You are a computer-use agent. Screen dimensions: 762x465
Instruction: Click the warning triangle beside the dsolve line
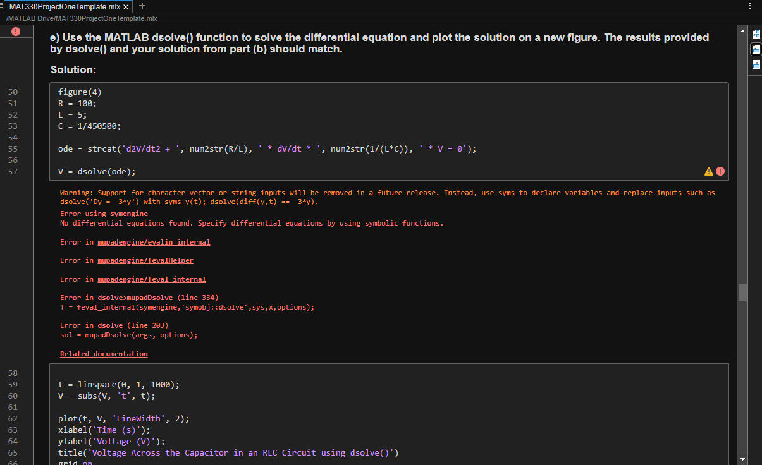pyautogui.click(x=709, y=171)
